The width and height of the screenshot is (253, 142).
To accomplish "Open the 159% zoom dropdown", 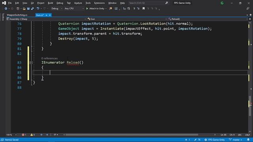I will point(11,135).
